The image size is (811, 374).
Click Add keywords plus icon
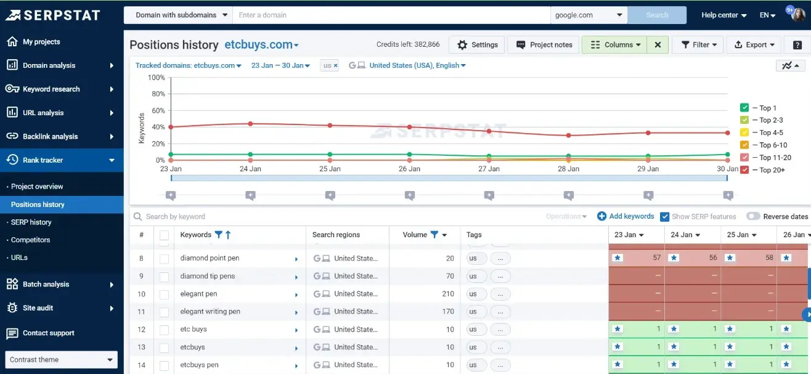[601, 216]
